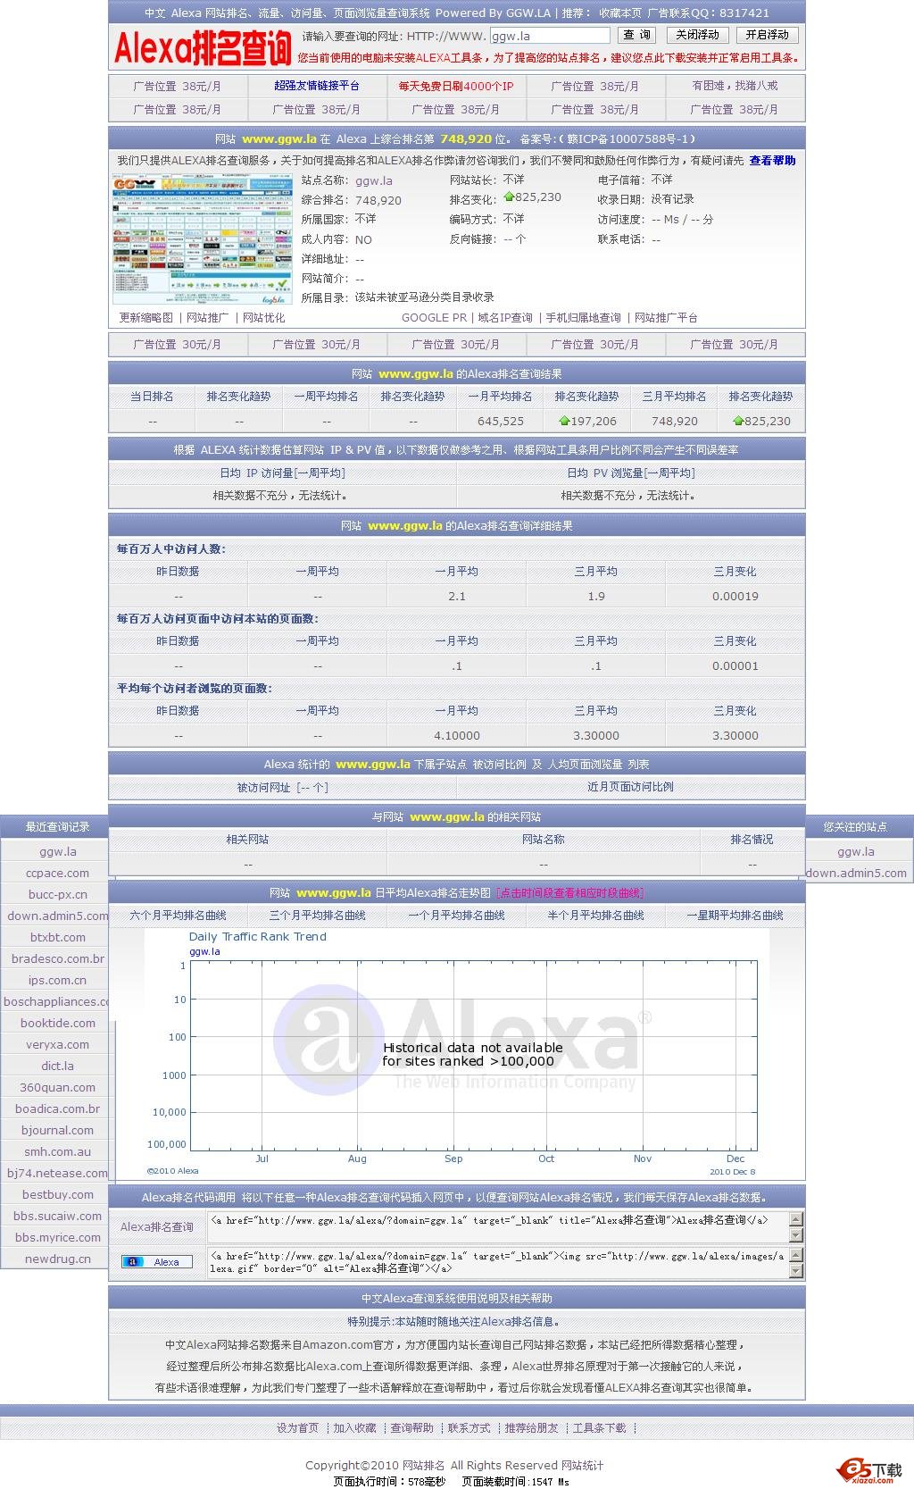Screen dimensions: 914x1489
Task: Open btxbt.com in recent queries
Action: [57, 938]
